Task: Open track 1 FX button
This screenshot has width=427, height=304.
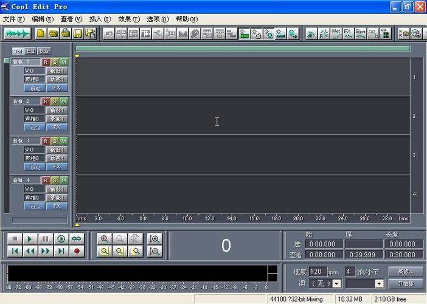Action: 57,88
